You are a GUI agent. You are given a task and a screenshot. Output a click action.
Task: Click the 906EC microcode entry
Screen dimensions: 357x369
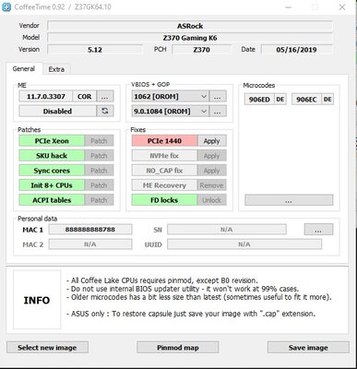click(306, 100)
